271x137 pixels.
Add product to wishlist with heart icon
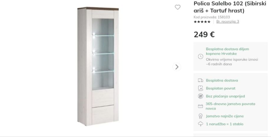(178, 7)
